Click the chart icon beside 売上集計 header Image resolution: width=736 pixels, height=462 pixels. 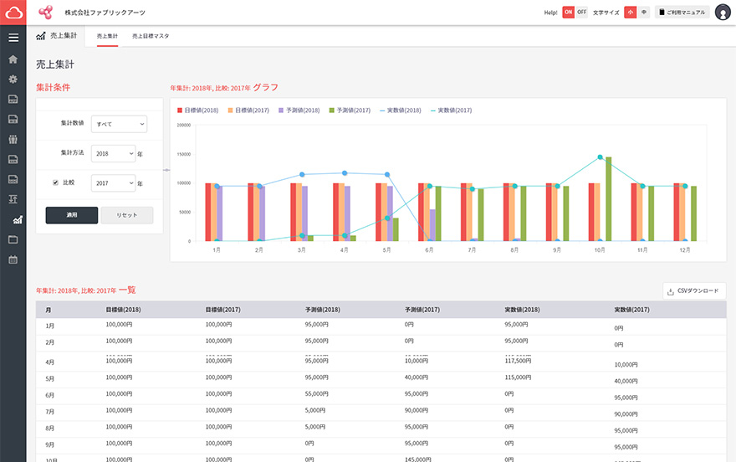pos(41,36)
